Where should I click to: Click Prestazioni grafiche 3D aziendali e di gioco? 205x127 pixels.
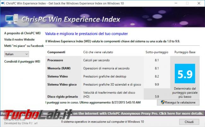(112, 85)
